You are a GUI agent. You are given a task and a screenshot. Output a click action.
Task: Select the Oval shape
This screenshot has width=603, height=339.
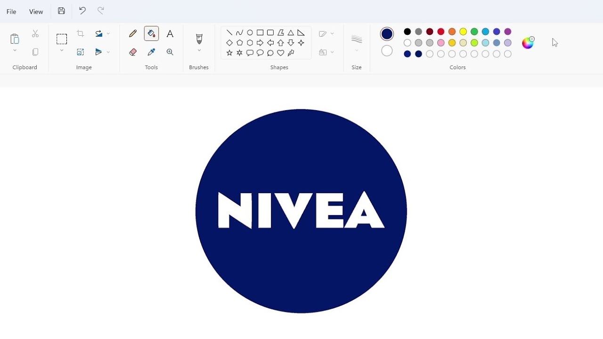[250, 32]
